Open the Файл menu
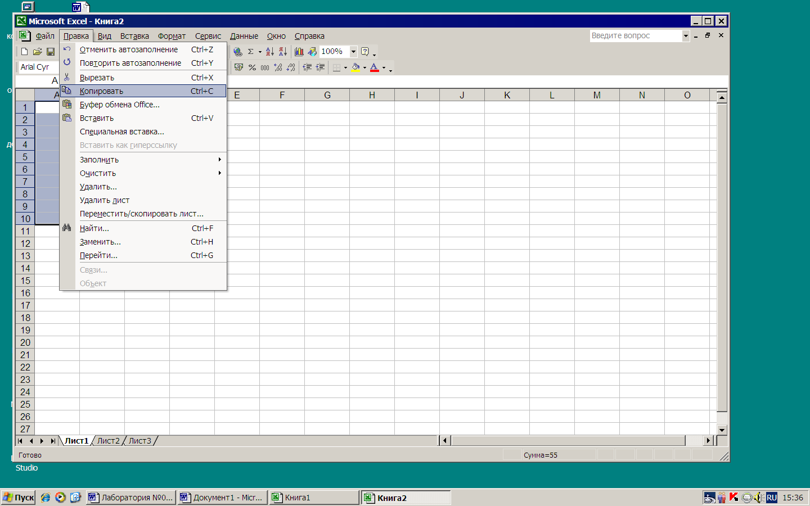This screenshot has height=506, width=810. click(x=45, y=36)
